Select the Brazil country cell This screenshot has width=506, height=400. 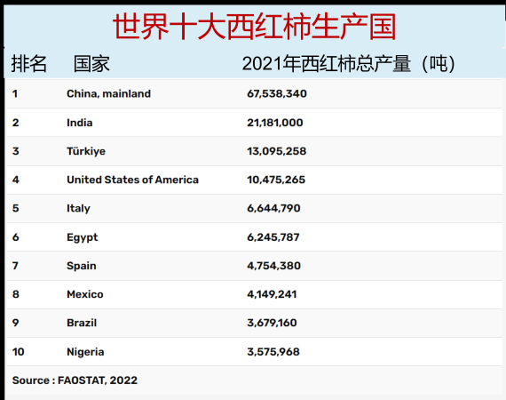82,323
